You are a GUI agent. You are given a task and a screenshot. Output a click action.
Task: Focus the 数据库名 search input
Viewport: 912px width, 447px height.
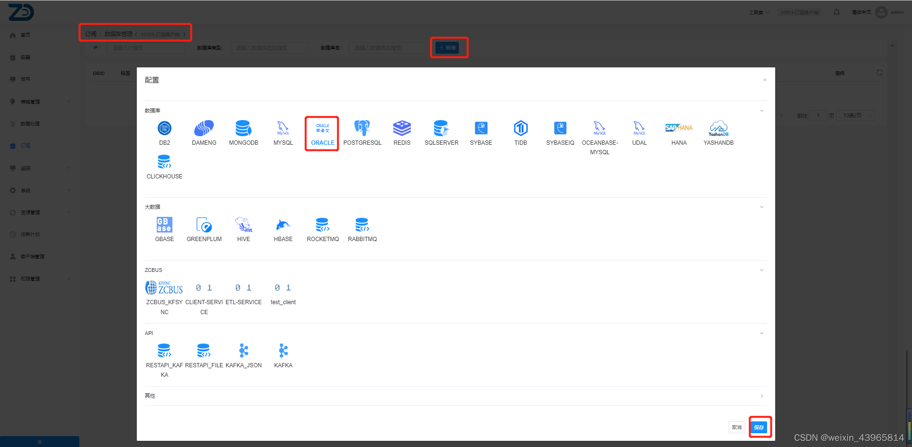coord(388,48)
